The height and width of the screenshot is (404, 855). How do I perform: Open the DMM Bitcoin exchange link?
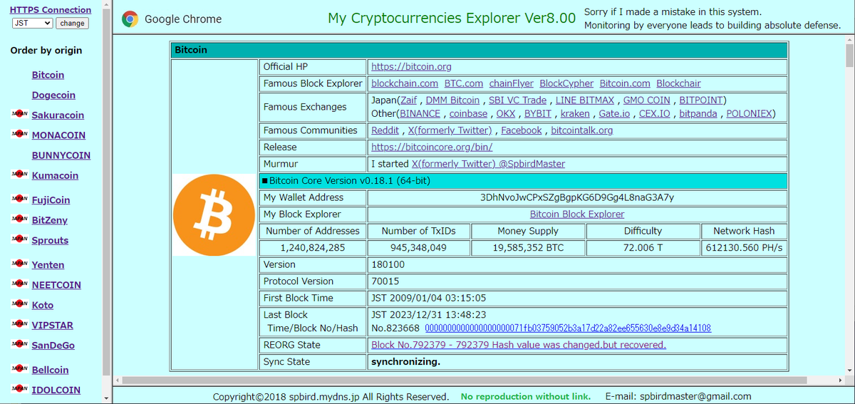(x=452, y=100)
